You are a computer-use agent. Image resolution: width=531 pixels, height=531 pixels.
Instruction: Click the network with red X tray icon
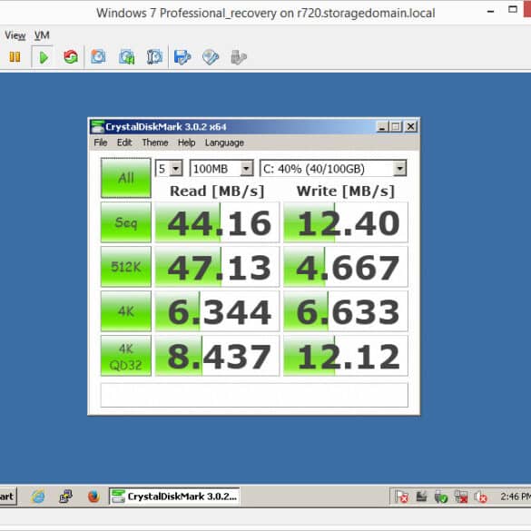461,497
